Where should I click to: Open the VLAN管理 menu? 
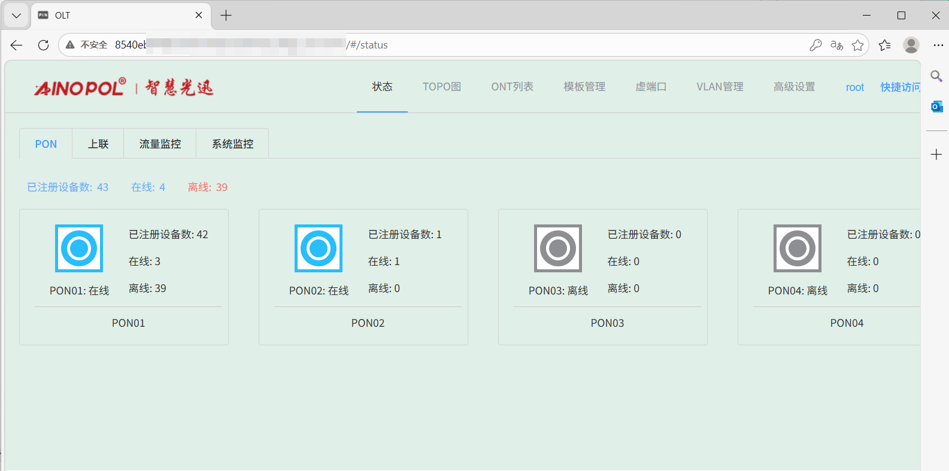click(x=720, y=87)
